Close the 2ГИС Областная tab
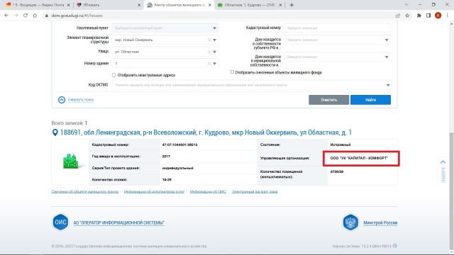The width and height of the screenshot is (454, 255). click(280, 5)
